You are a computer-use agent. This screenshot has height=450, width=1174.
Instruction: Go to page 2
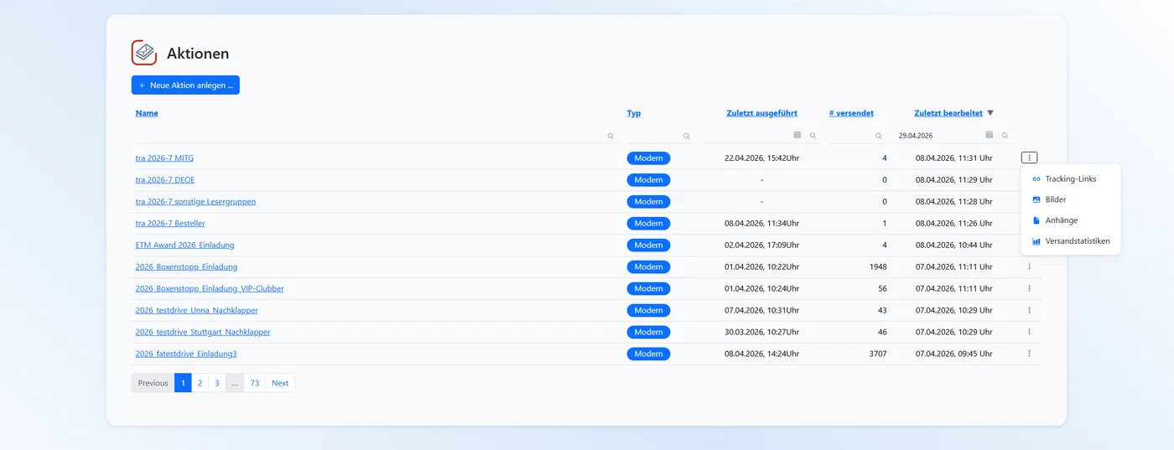200,383
